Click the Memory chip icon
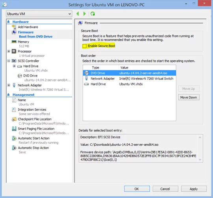The width and height of the screenshot is (213, 198). point(14,42)
